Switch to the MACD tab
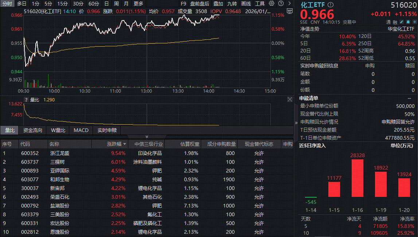This screenshot has height=237, width=418. (x=81, y=130)
